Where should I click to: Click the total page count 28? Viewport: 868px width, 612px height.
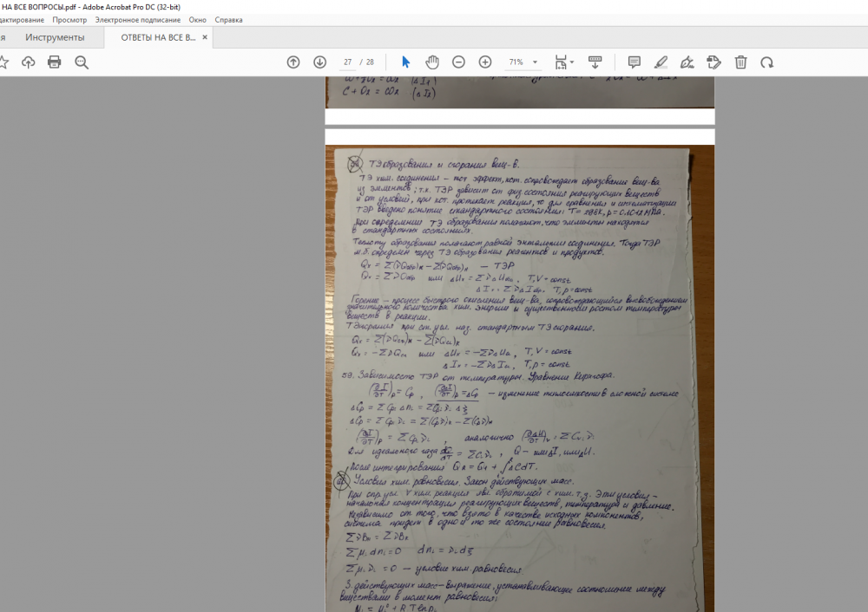point(370,62)
